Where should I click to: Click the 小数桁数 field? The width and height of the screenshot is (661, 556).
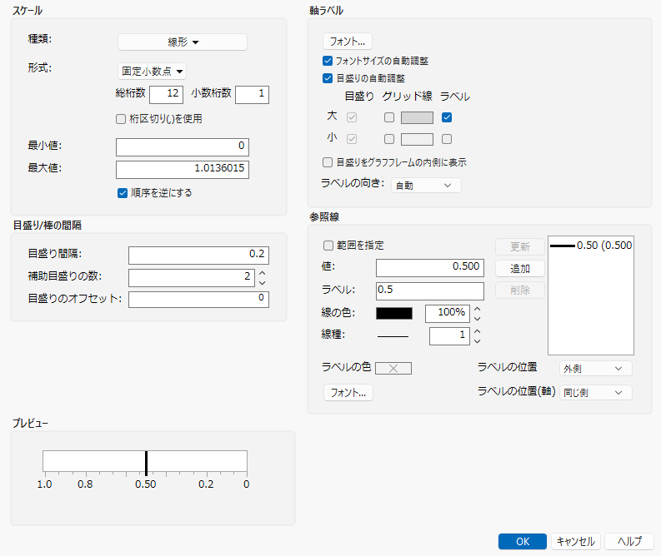252,94
